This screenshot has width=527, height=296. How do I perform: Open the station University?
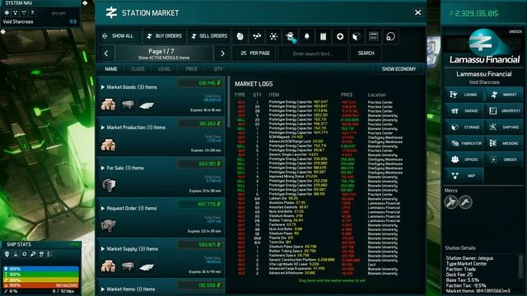click(x=504, y=111)
